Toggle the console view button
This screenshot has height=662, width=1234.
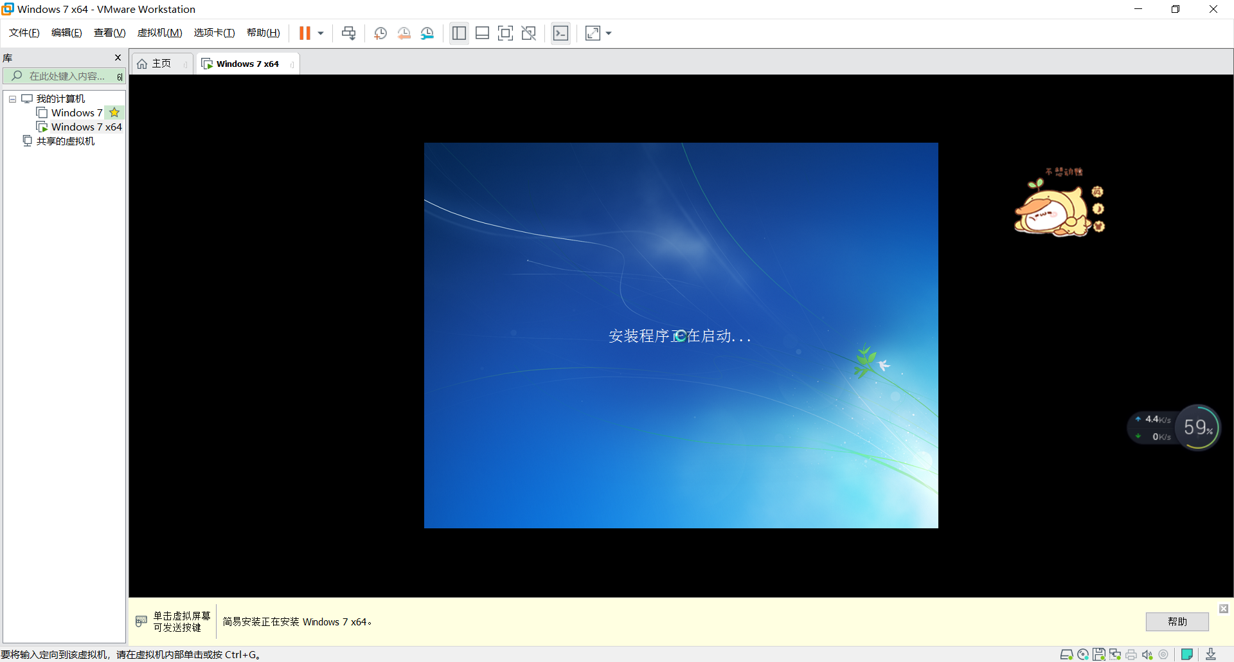click(x=560, y=33)
